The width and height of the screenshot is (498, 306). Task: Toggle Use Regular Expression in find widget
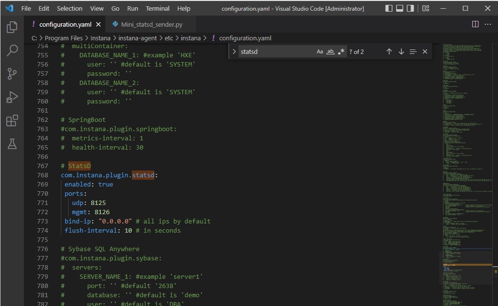click(x=341, y=51)
